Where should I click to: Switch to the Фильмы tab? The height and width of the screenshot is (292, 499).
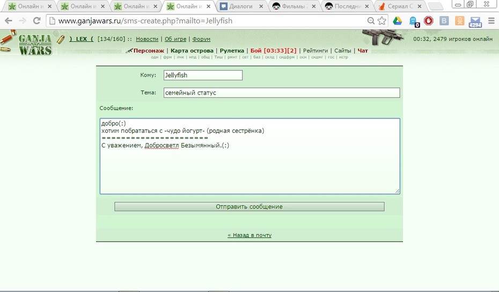(293, 6)
